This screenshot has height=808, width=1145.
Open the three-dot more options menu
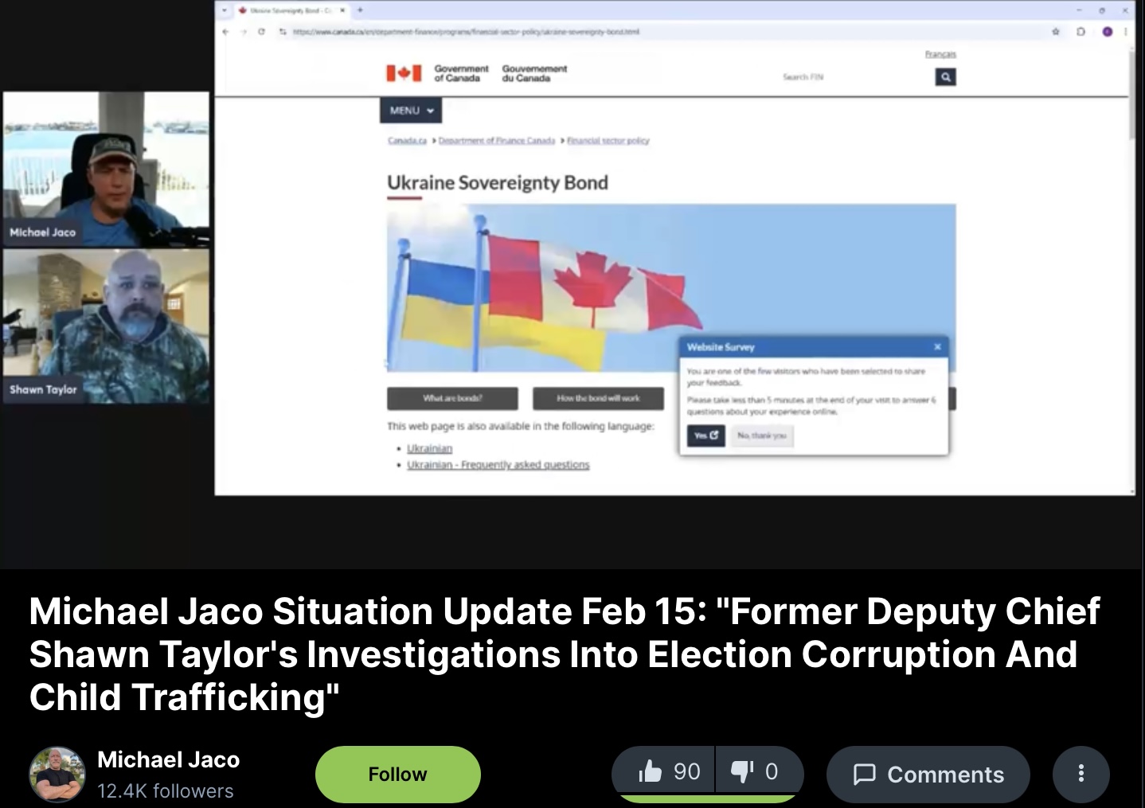point(1081,774)
